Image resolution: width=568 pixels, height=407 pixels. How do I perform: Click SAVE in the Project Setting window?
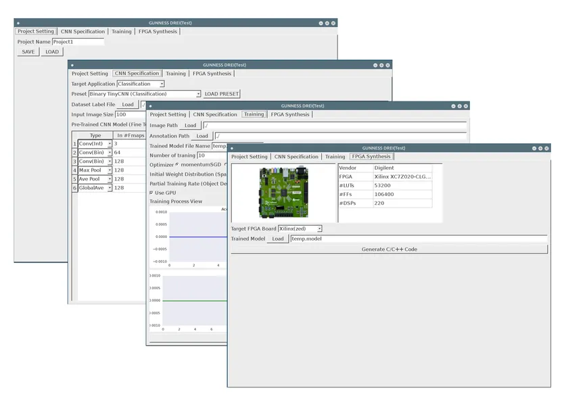pyautogui.click(x=28, y=51)
